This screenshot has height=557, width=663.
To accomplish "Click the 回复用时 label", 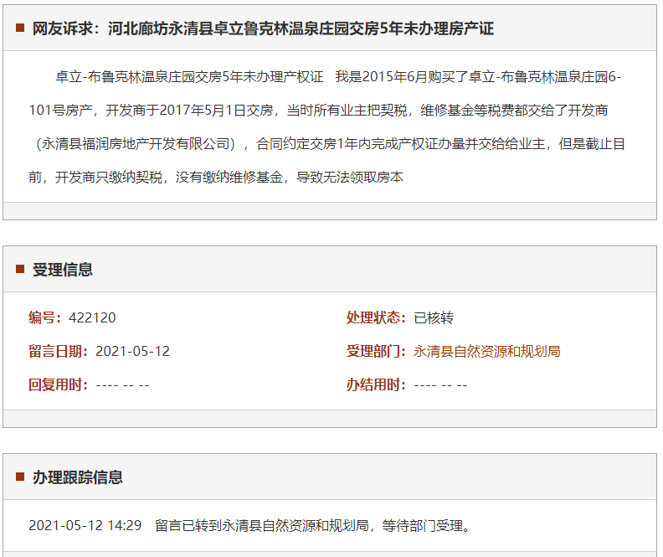I will tap(59, 384).
